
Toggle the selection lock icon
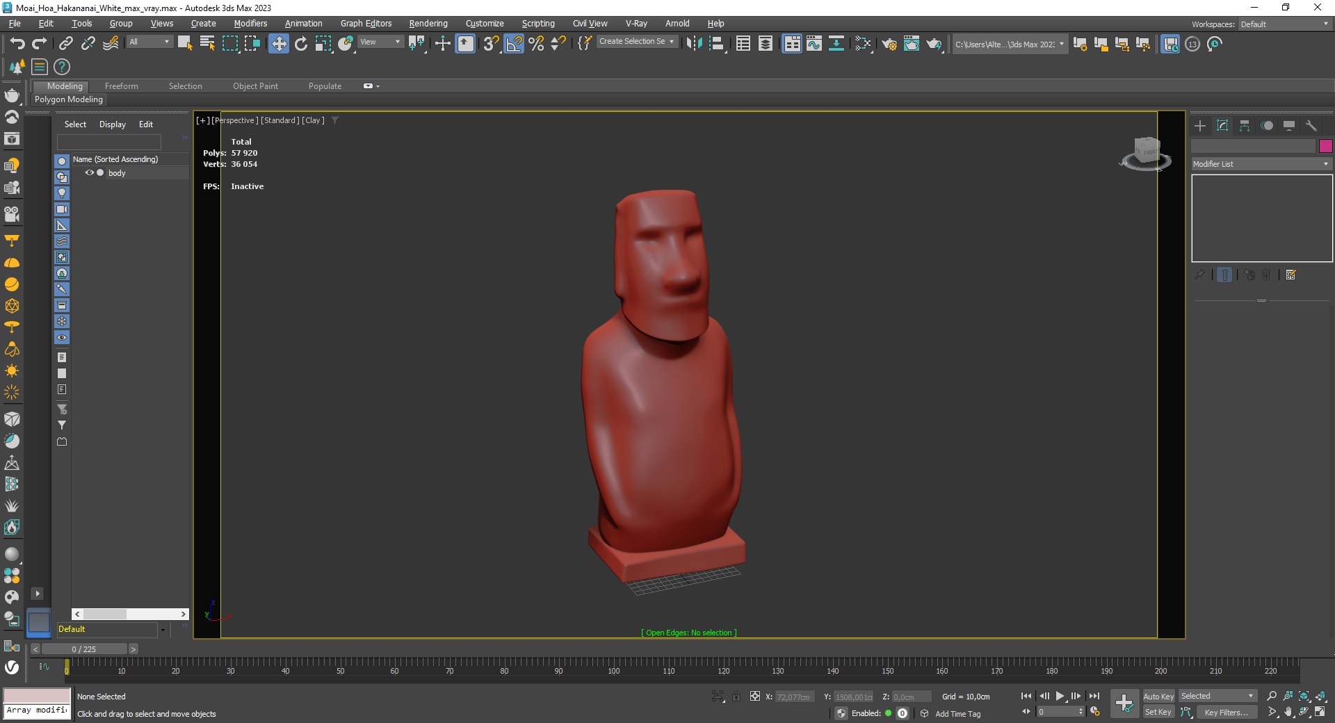[x=736, y=696]
